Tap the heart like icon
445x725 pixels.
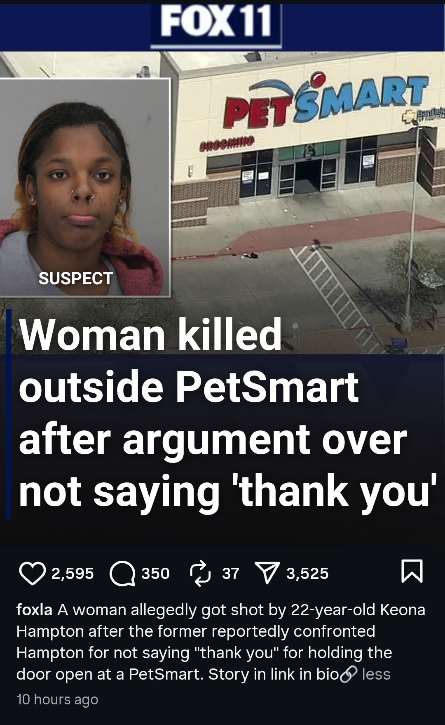(32, 574)
